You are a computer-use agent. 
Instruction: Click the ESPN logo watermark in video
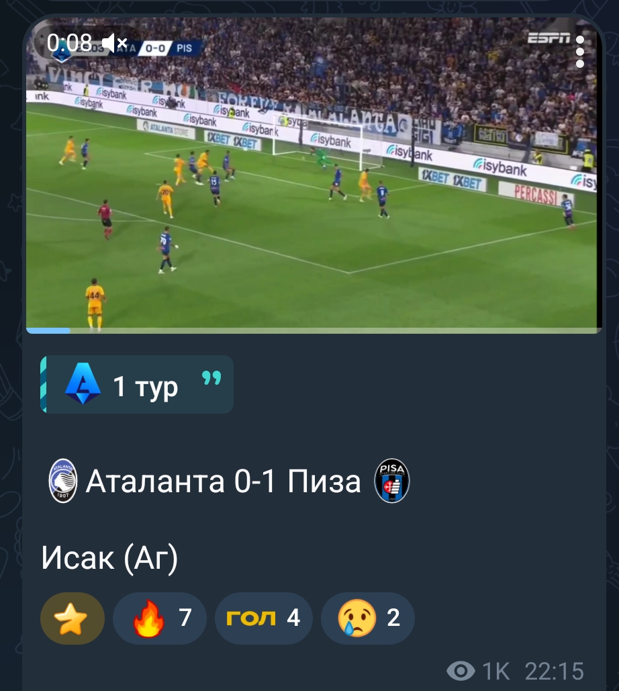point(549,39)
